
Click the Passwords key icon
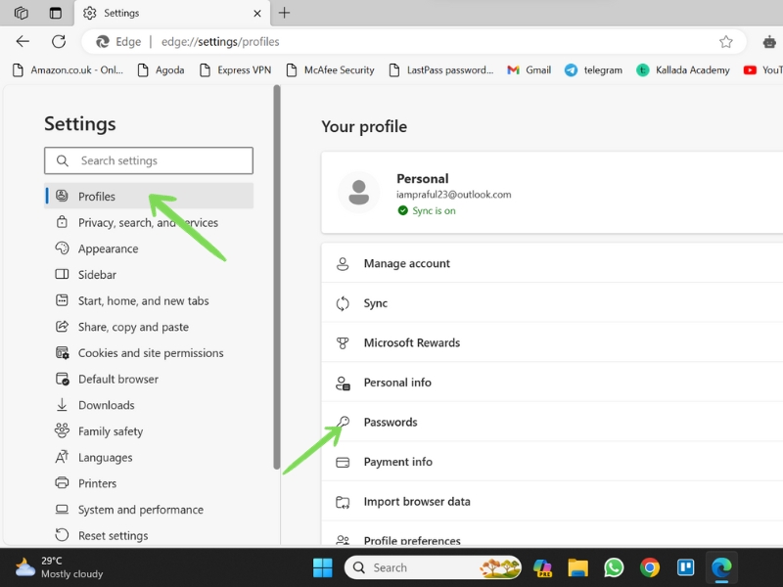coord(343,423)
